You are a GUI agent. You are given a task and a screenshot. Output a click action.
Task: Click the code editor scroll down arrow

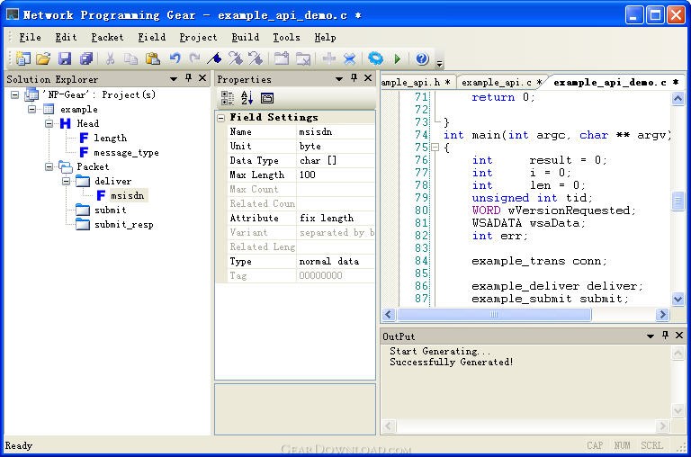[x=678, y=300]
